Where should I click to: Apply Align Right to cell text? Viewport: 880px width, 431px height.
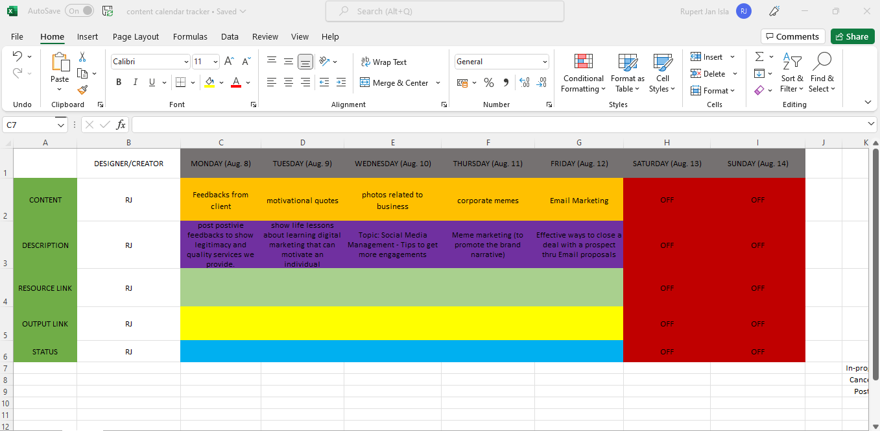[x=305, y=82]
